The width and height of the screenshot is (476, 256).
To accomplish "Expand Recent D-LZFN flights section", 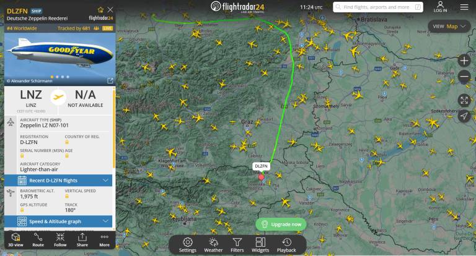I will [x=58, y=181].
